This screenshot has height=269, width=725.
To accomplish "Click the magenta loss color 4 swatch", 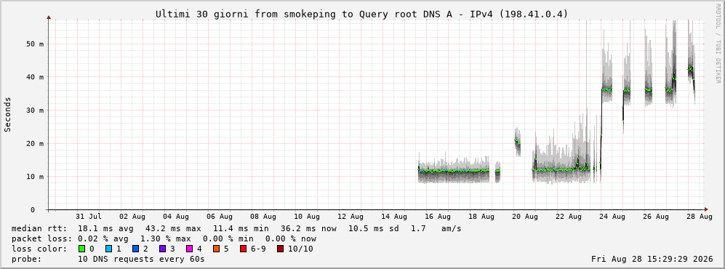I will (x=189, y=249).
